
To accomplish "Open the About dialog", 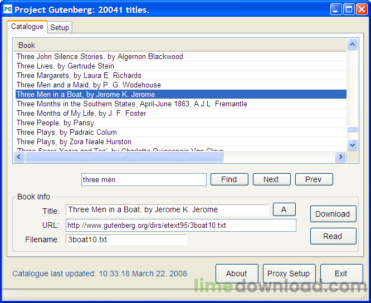I will (x=236, y=273).
